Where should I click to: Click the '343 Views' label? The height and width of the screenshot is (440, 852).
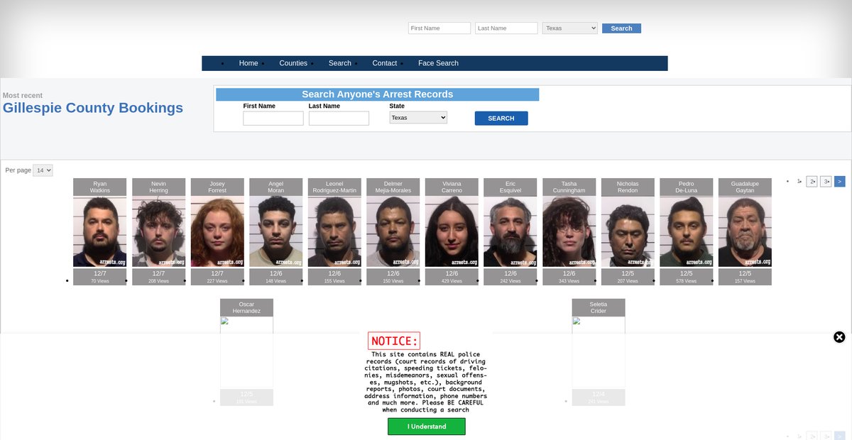point(569,281)
